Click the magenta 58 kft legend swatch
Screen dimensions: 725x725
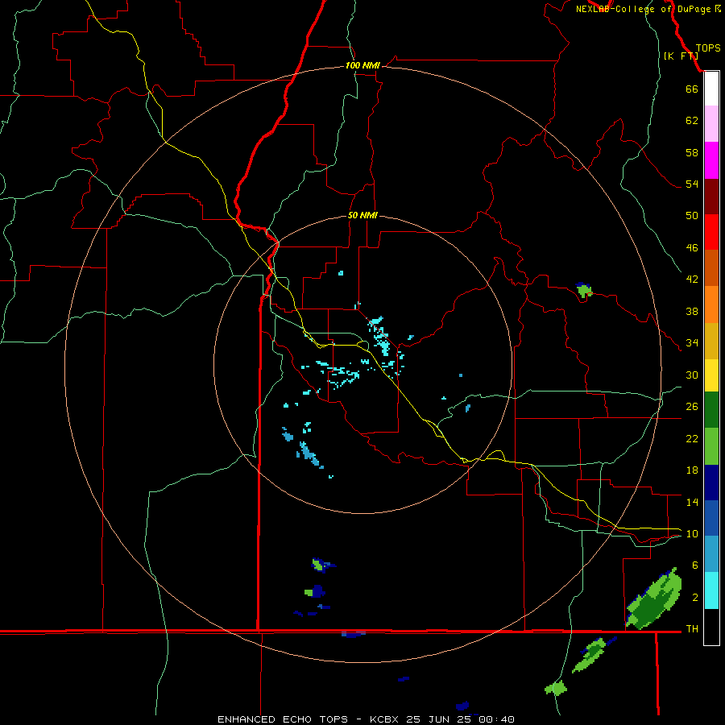point(711,160)
